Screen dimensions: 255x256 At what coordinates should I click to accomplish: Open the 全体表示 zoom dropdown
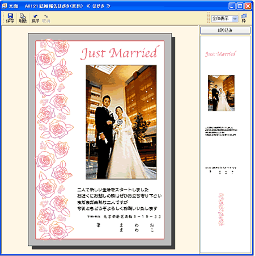click(224, 19)
